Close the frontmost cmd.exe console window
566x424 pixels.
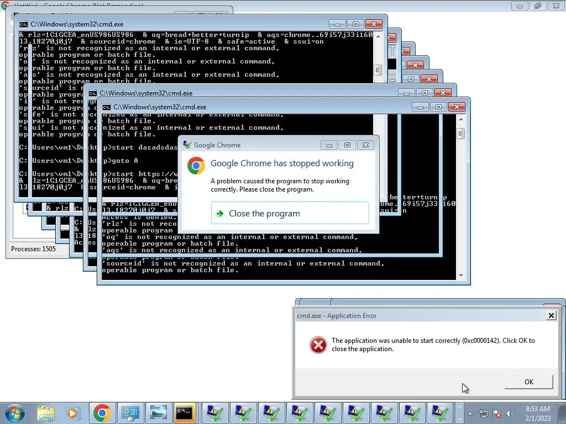[x=457, y=107]
